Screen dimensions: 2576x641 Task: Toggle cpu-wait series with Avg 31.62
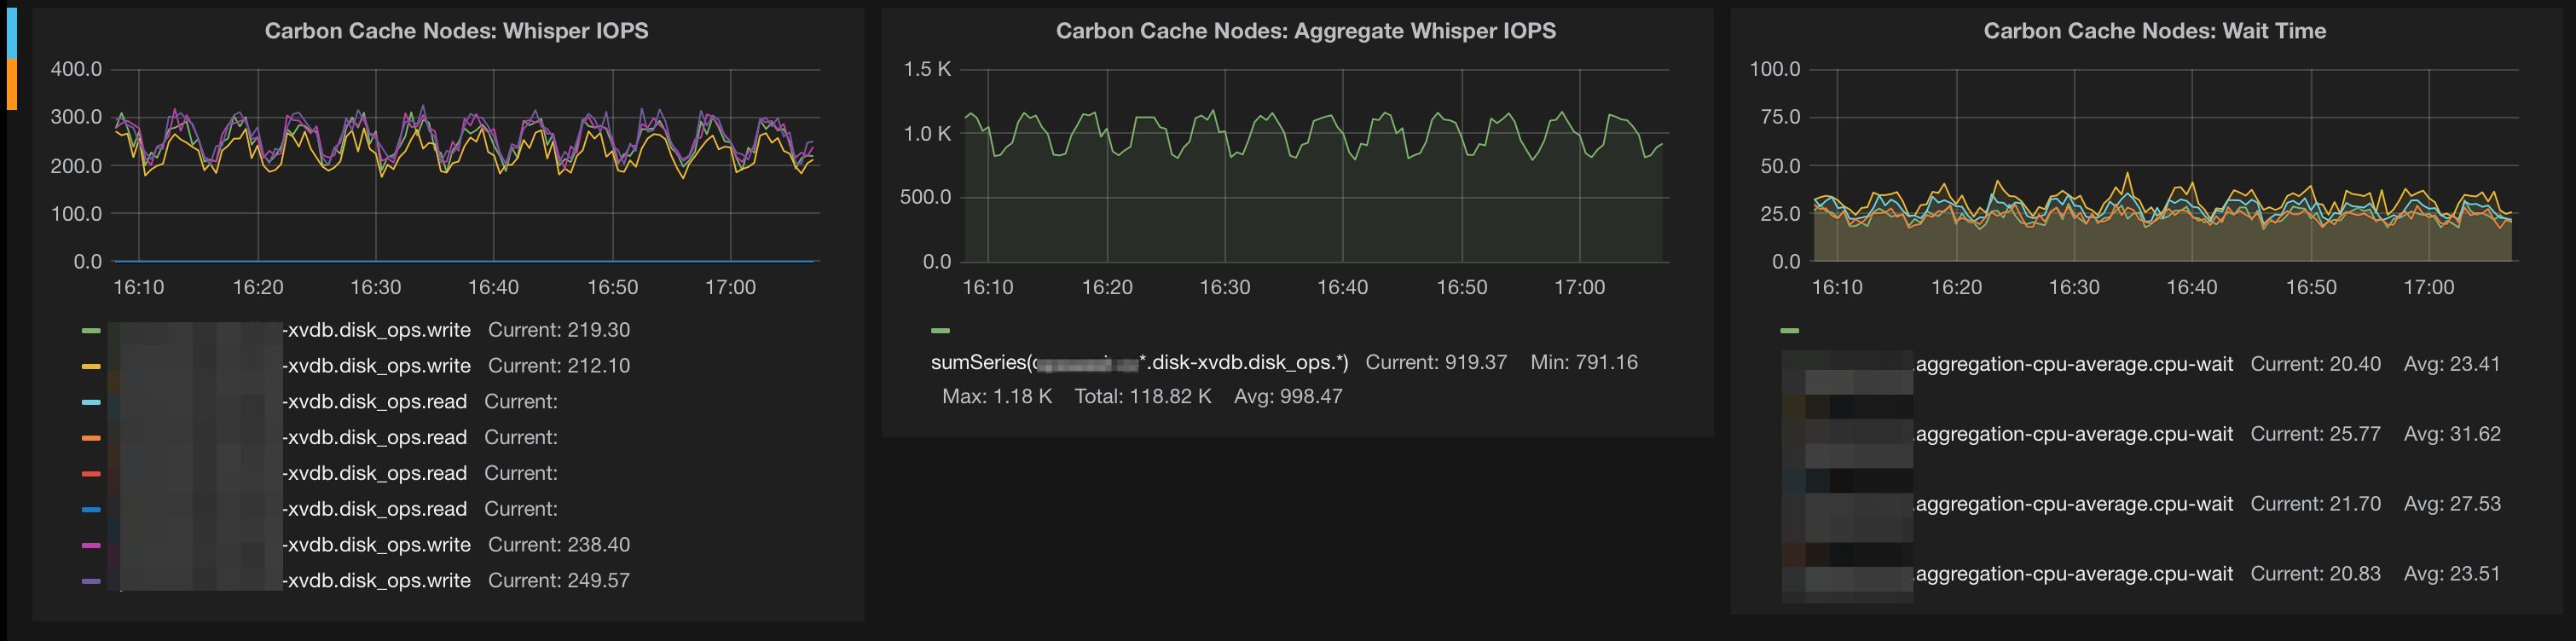click(x=2073, y=435)
